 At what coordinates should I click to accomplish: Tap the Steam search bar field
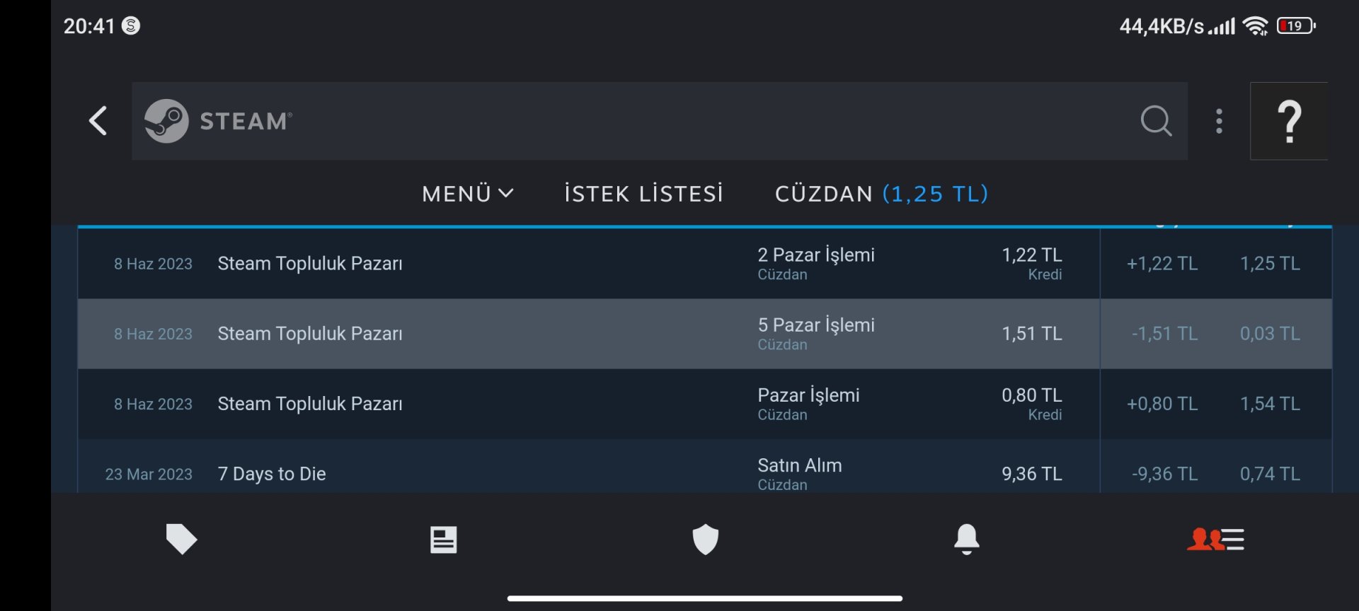pos(660,121)
